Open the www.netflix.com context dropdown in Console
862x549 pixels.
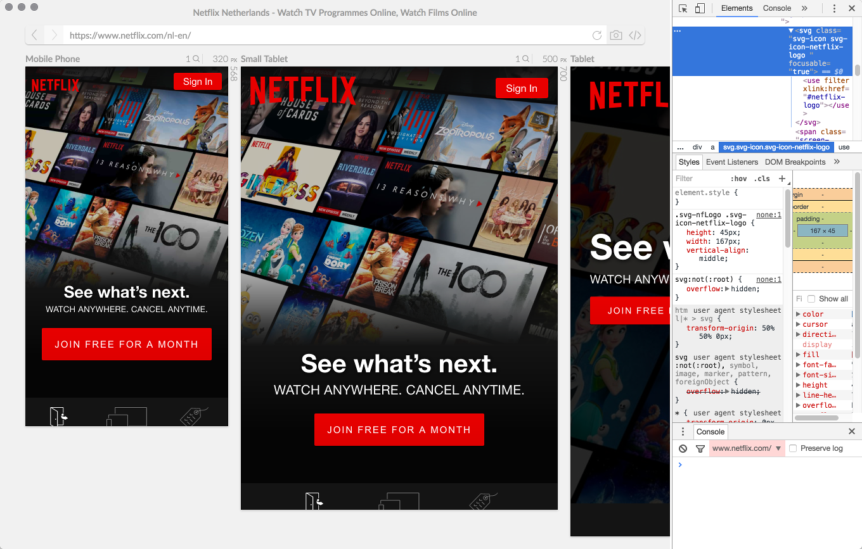tap(747, 448)
